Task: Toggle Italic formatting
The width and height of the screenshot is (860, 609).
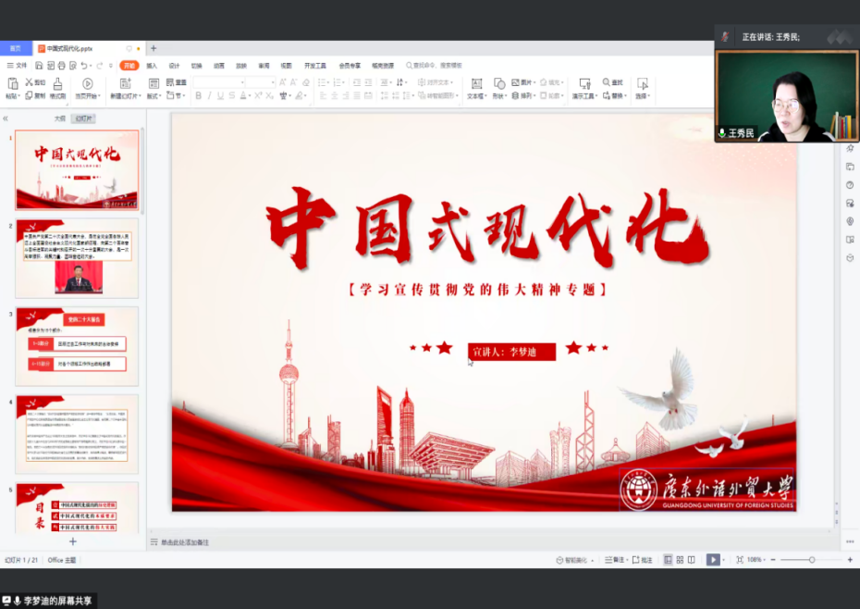Action: tap(210, 95)
